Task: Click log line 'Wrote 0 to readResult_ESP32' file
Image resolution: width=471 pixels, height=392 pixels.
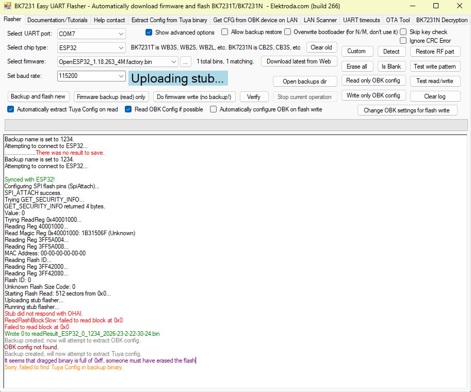Action: pyautogui.click(x=82, y=334)
